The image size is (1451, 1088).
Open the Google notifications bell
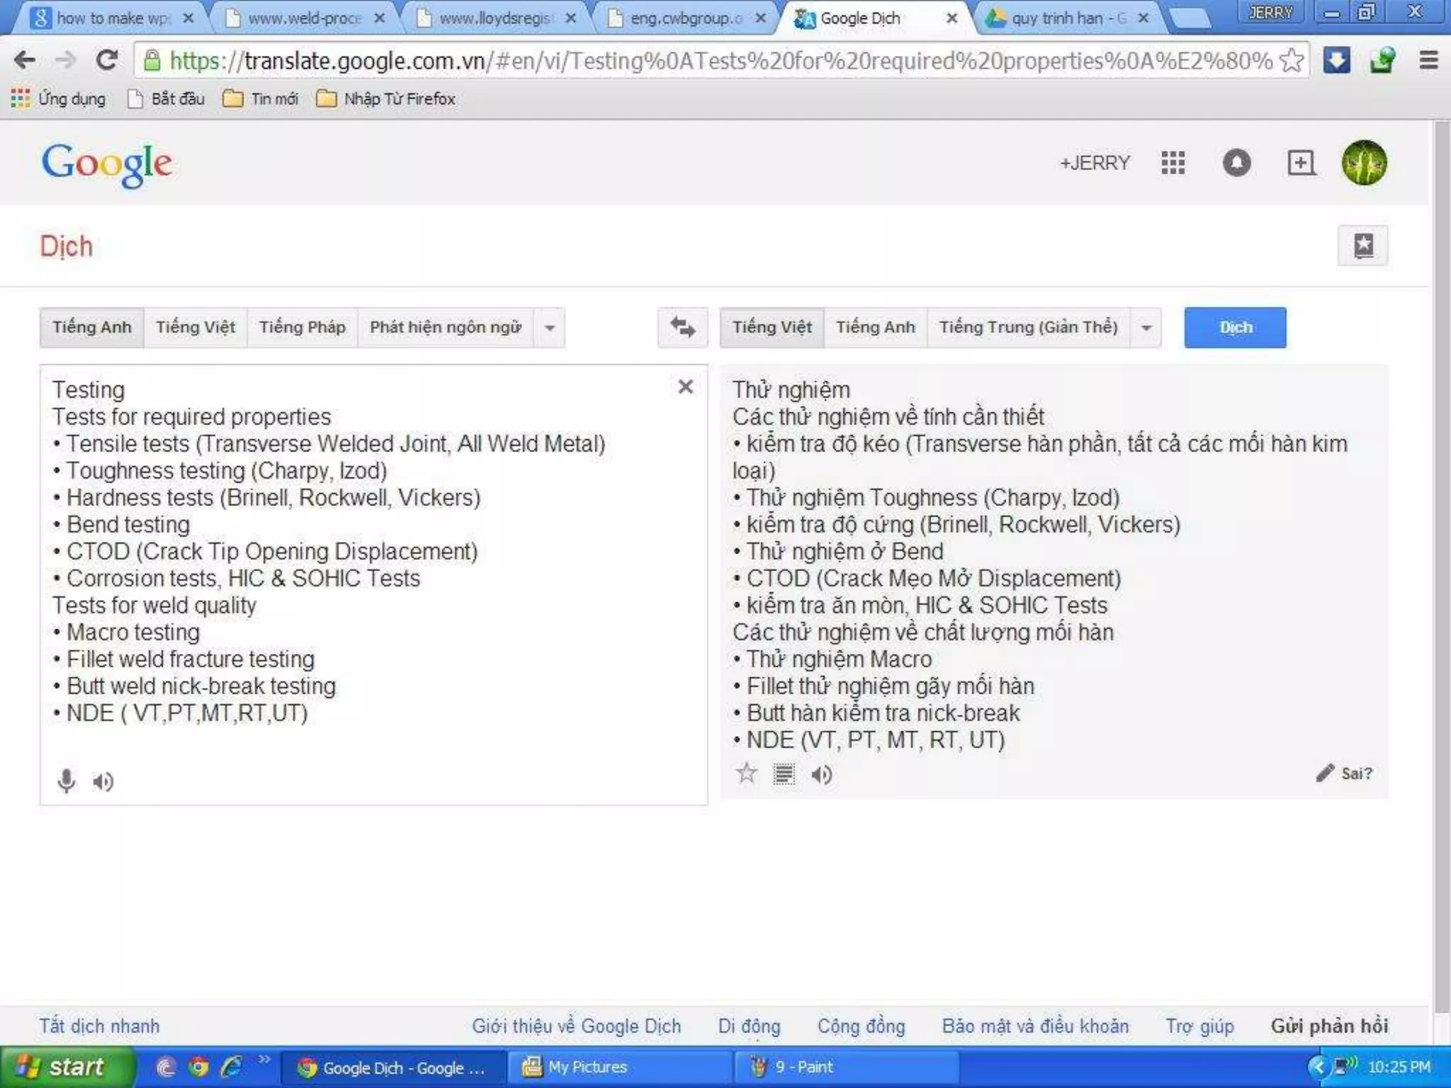1236,163
